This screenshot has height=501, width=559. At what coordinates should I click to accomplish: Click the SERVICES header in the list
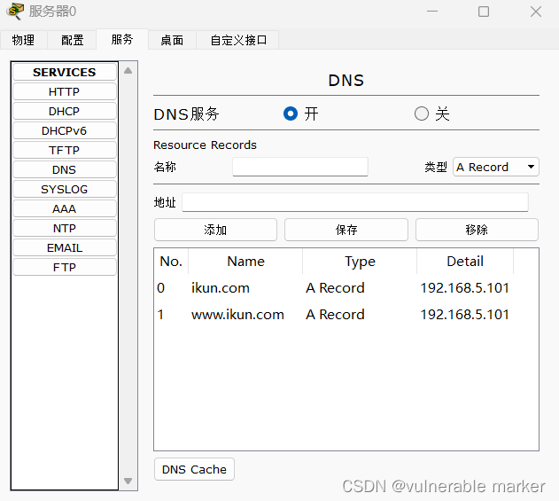point(65,72)
